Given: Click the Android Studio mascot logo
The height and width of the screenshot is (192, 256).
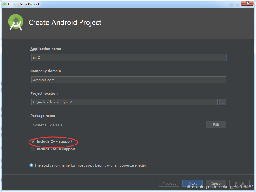Looking at the screenshot, I should coord(15,22).
